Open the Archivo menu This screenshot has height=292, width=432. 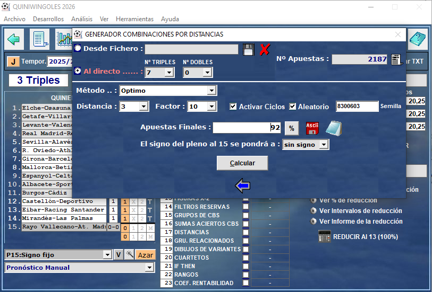(x=14, y=19)
